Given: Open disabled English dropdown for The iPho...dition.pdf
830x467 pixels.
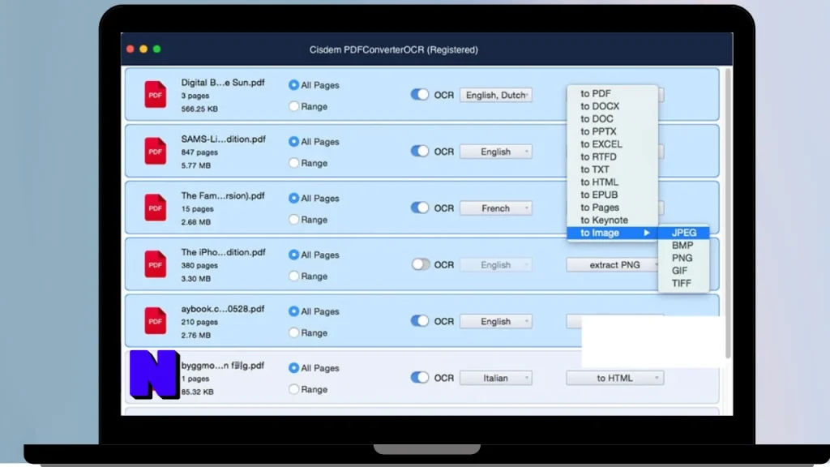Looking at the screenshot, I should click(x=496, y=265).
